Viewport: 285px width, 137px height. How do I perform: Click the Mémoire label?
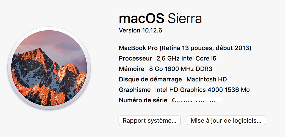tap(131, 69)
